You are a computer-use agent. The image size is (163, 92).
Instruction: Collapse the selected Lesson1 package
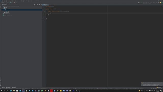(5, 10)
